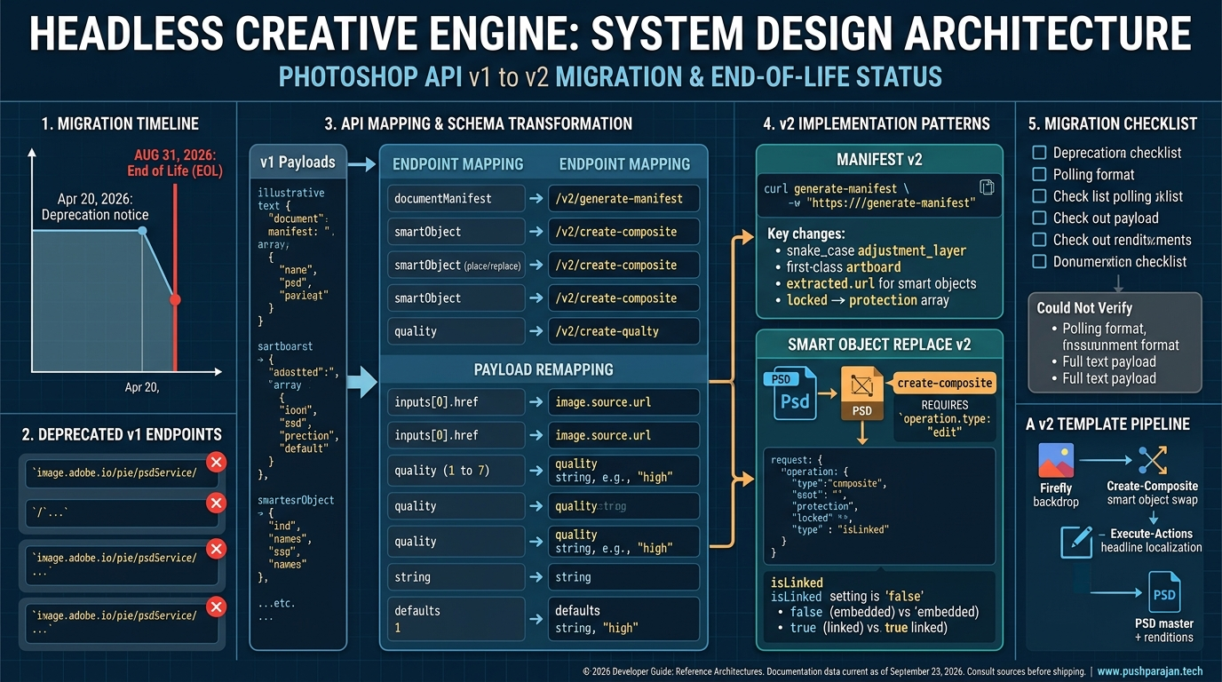The image size is (1222, 682).
Task: Click the /v2/generate-manifest endpoint field
Action: pyautogui.click(x=623, y=198)
